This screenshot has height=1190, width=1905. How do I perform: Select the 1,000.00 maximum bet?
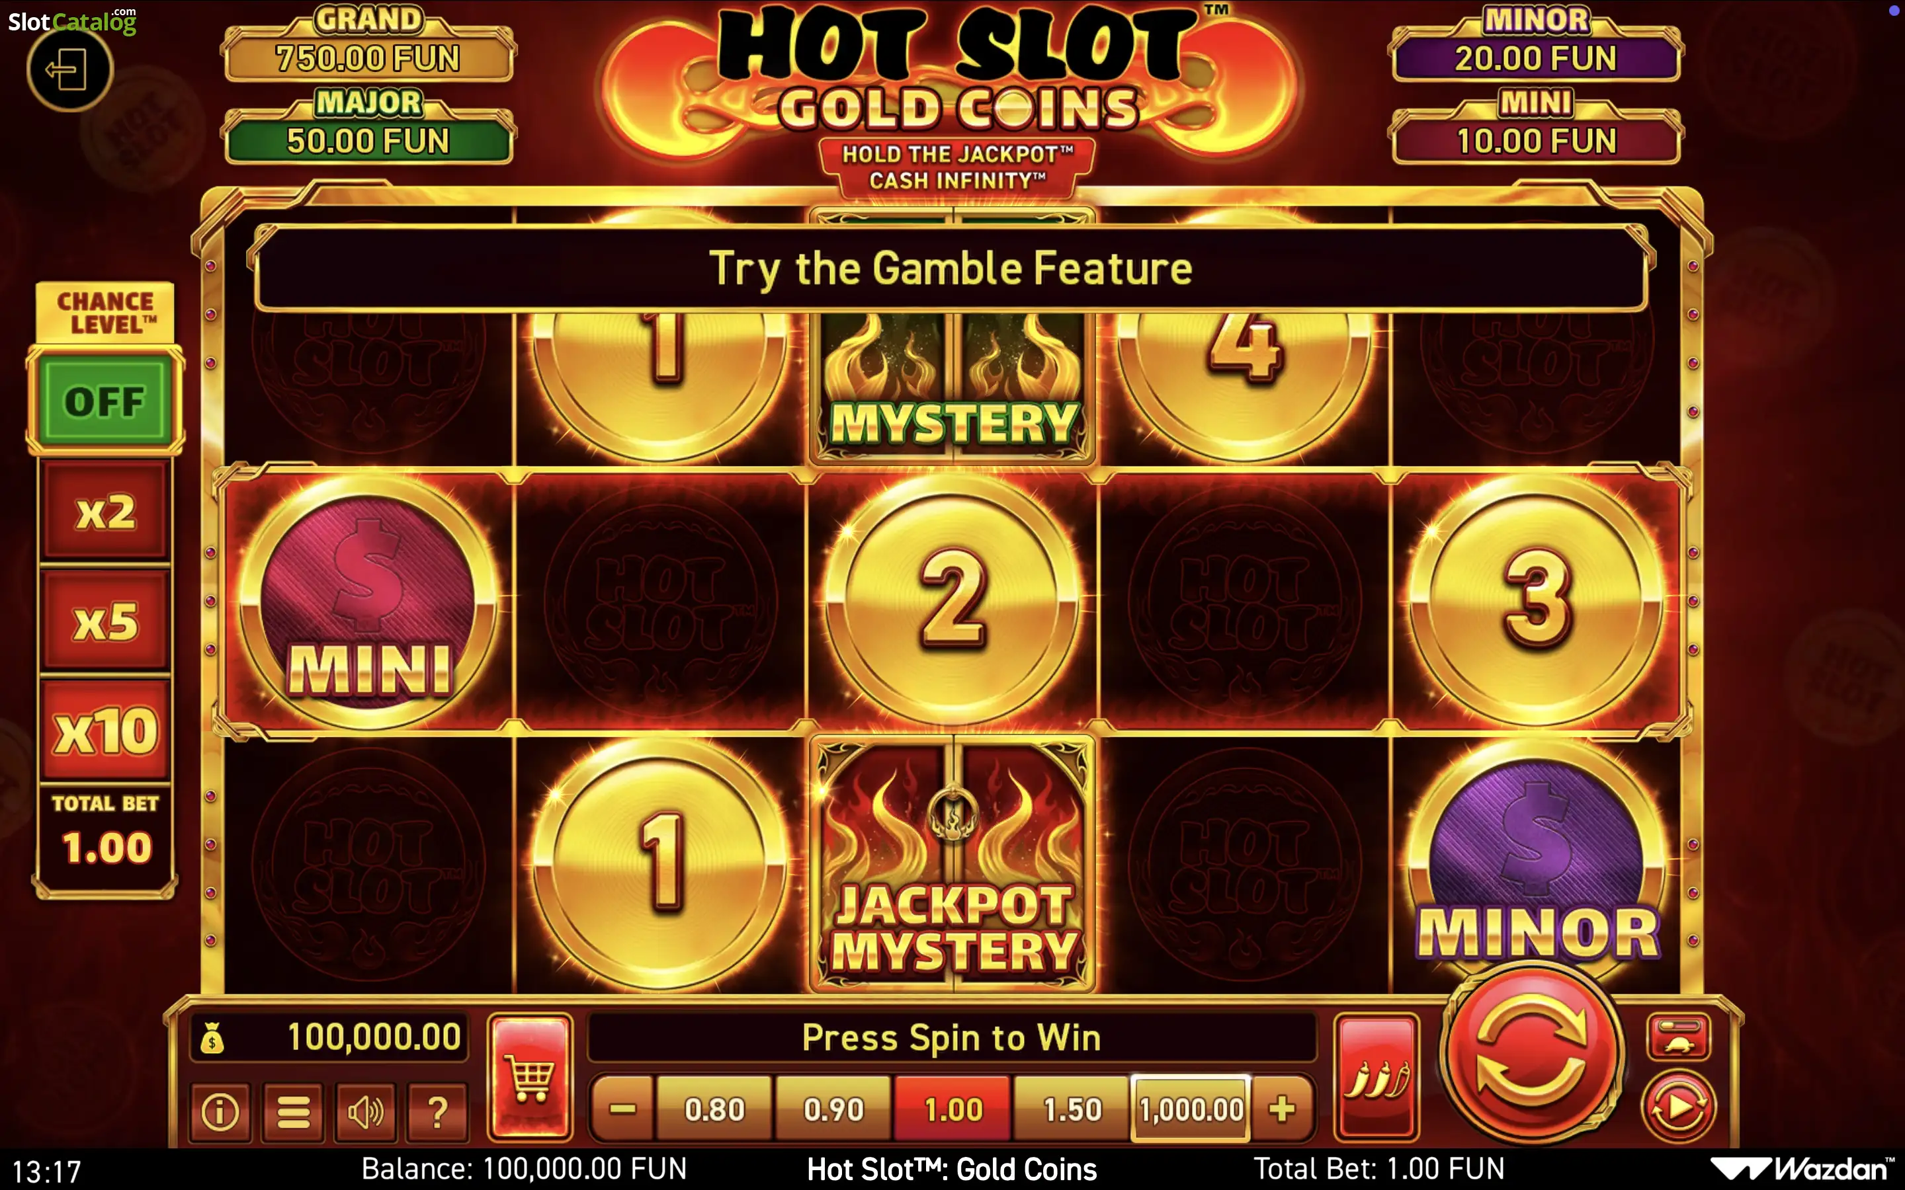point(1191,1109)
